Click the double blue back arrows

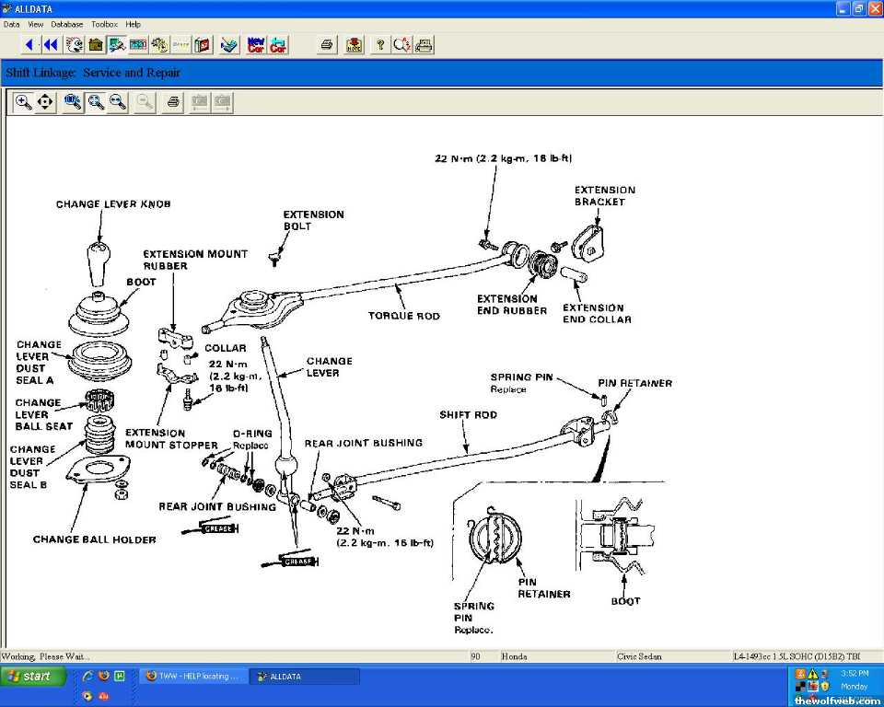coord(51,44)
